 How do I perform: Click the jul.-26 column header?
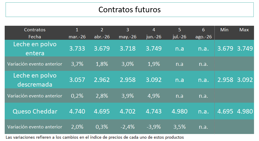click(x=179, y=37)
